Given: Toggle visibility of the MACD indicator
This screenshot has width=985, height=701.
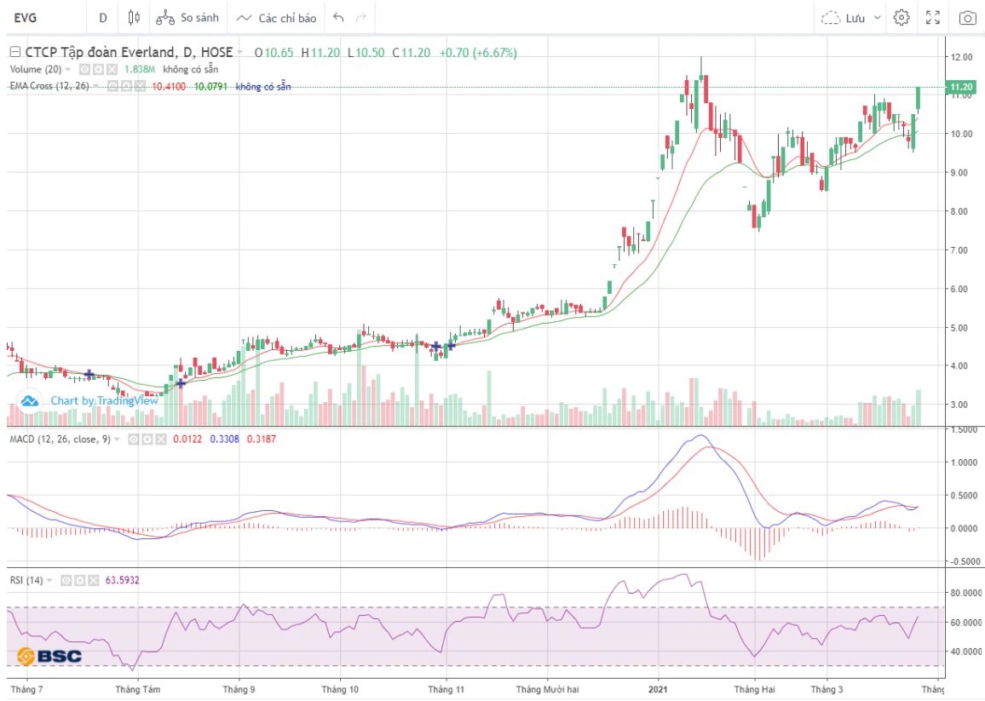Looking at the screenshot, I should [x=134, y=439].
